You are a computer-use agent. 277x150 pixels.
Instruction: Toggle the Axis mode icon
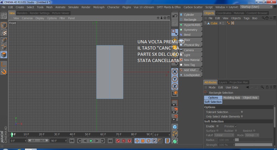click(4, 64)
